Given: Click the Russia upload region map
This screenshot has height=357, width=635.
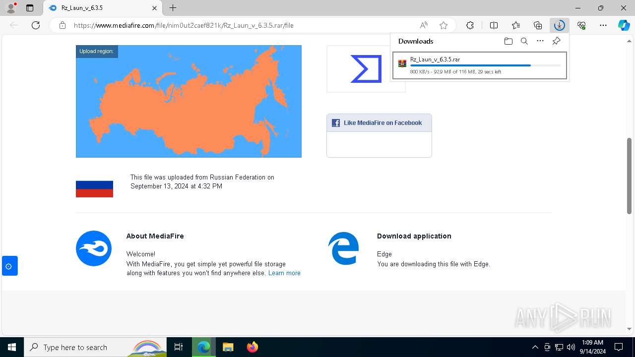Looking at the screenshot, I should click(189, 101).
